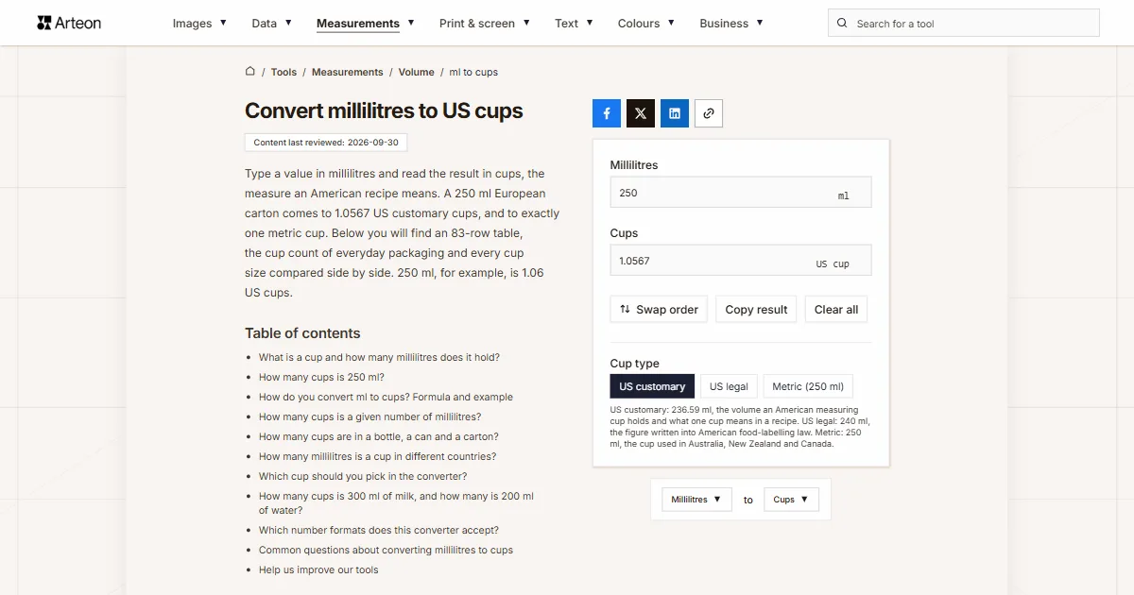
Task: Copy page link icon
Action: click(x=709, y=113)
